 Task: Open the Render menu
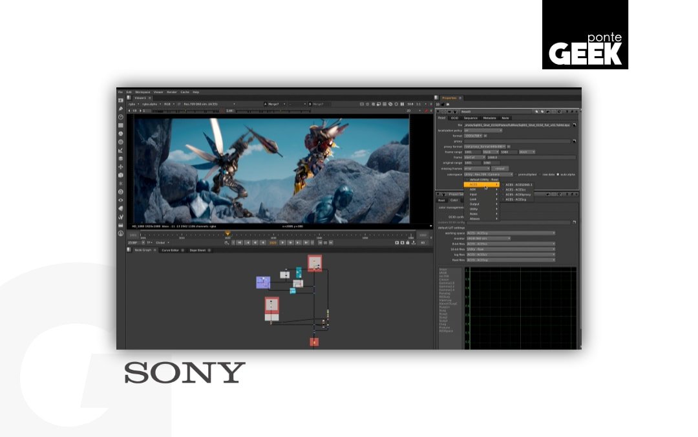[x=172, y=92]
